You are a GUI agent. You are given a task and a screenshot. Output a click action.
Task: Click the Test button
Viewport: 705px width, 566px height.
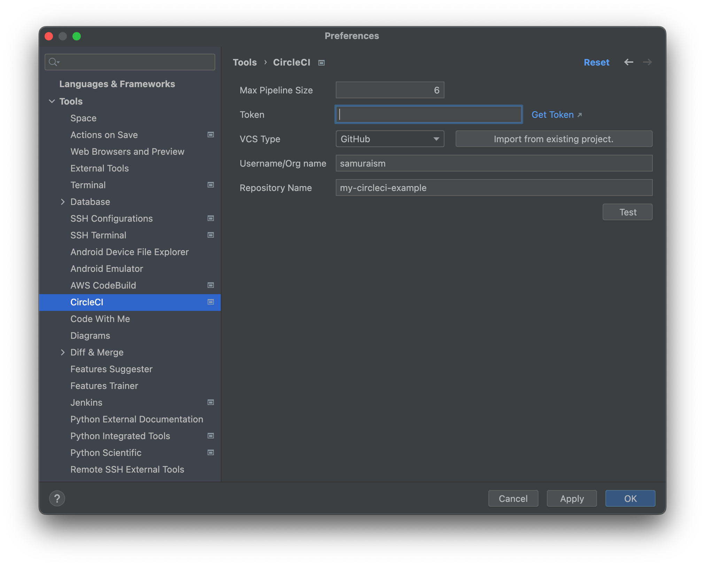click(x=628, y=212)
